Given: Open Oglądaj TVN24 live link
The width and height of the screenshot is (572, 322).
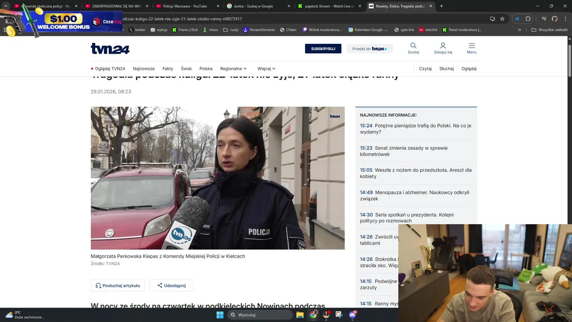Looking at the screenshot, I should click(108, 68).
